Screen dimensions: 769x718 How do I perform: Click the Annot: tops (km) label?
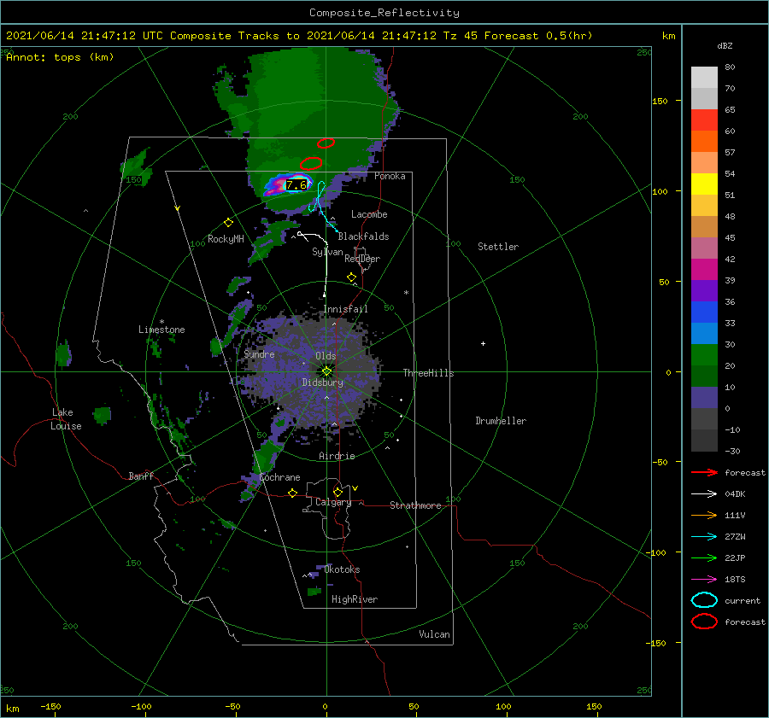pyautogui.click(x=60, y=57)
